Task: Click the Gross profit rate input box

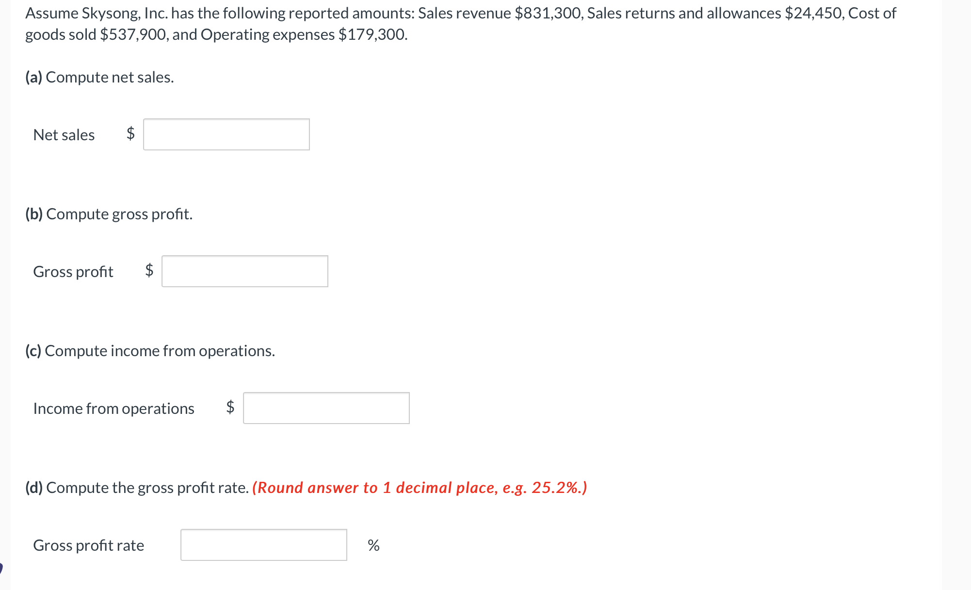Action: (263, 545)
